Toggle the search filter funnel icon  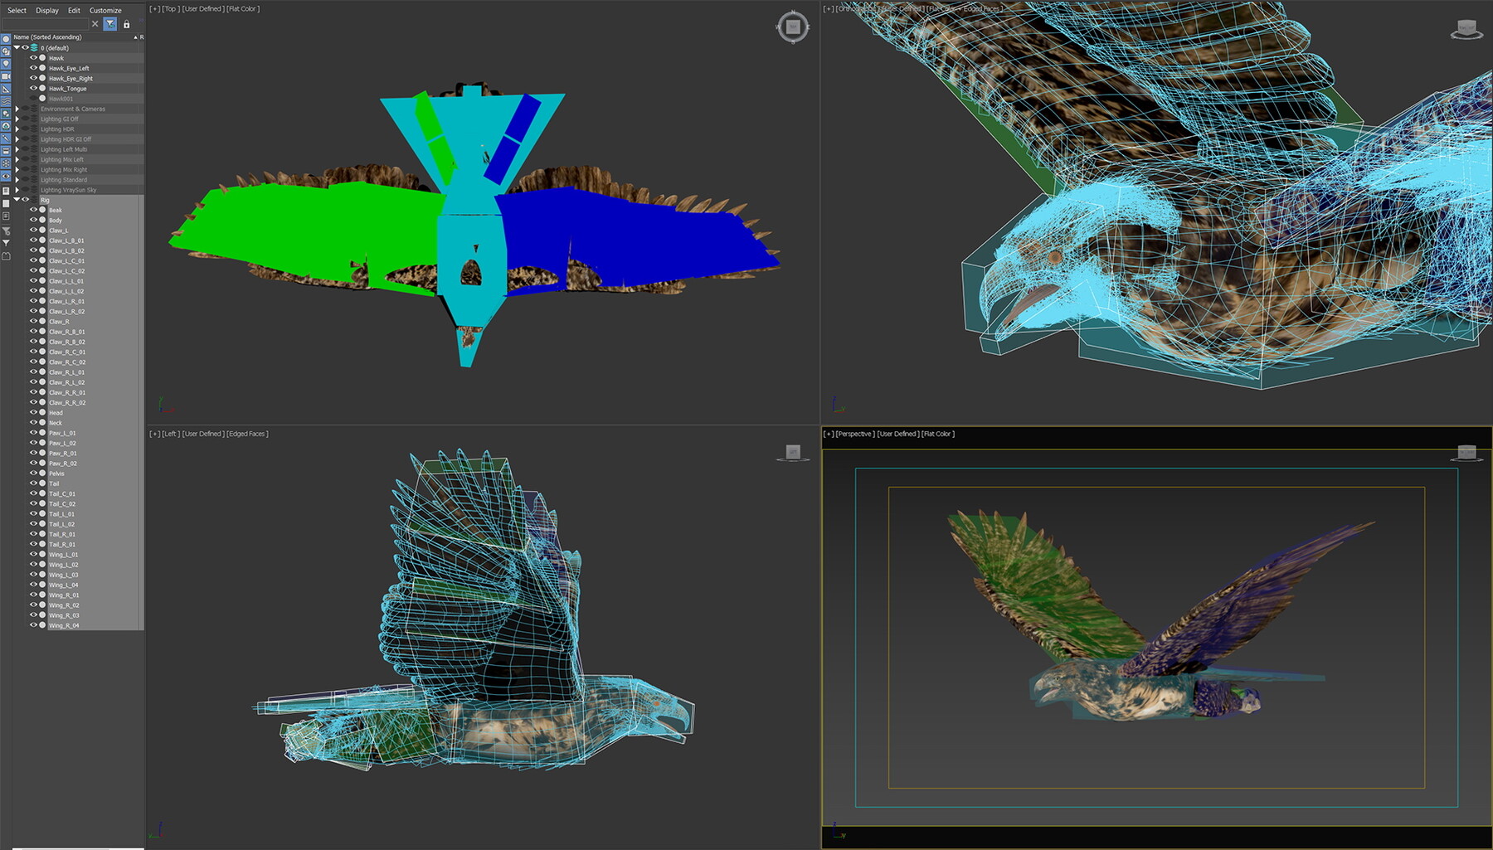coord(110,24)
